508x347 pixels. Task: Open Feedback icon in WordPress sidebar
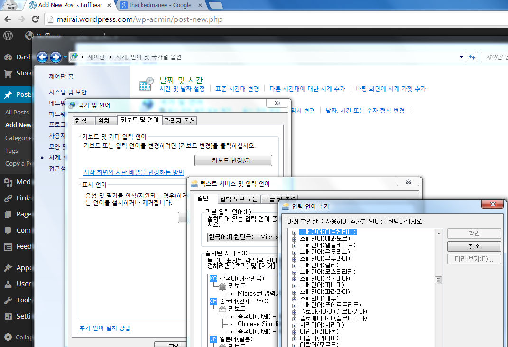point(8,247)
